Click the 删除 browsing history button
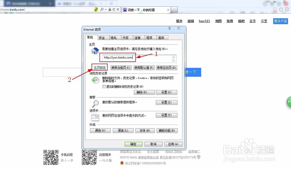 pos(144,92)
